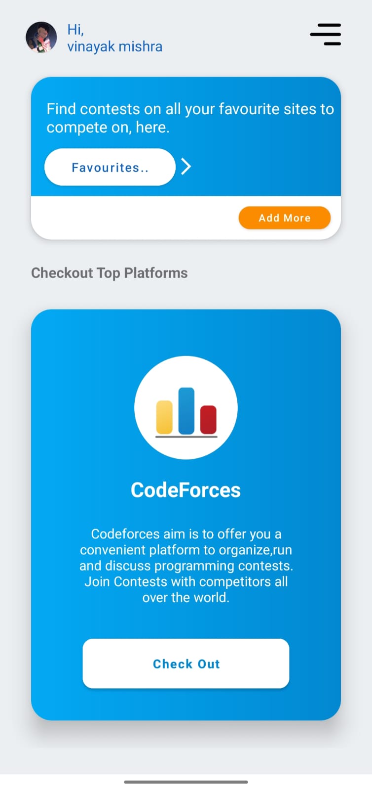Tap the profile picture of vinayak mishra
The image size is (372, 791).
41,37
